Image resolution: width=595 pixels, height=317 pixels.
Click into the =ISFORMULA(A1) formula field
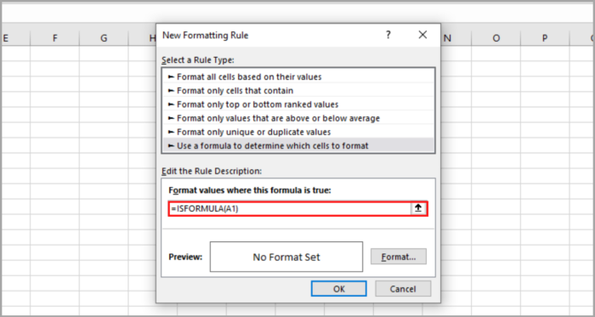pyautogui.click(x=290, y=208)
